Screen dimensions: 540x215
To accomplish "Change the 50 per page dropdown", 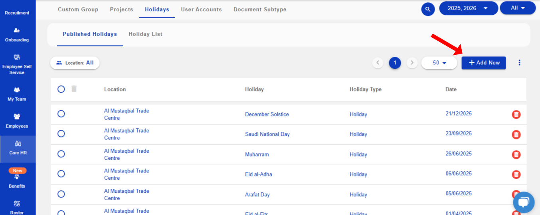I will click(x=439, y=63).
